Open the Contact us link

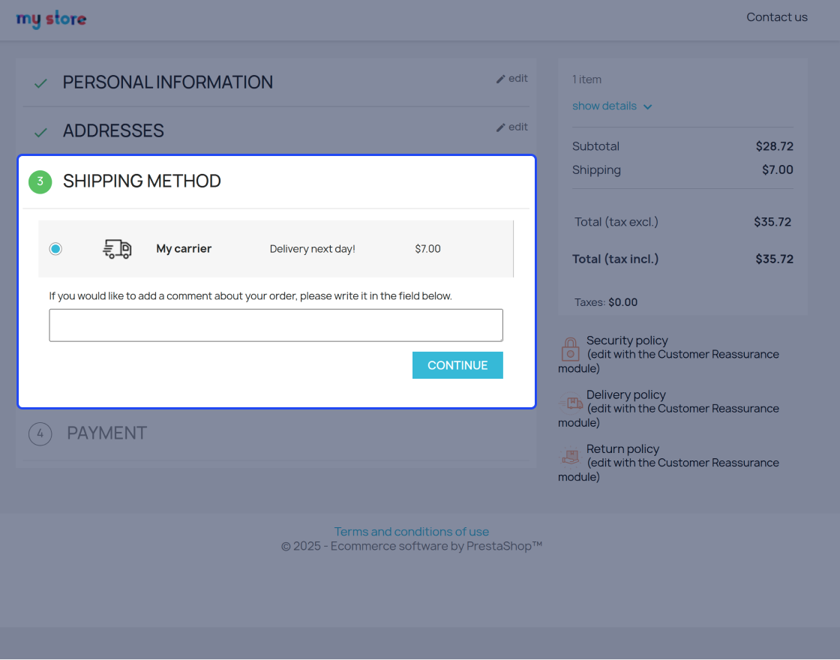click(777, 17)
